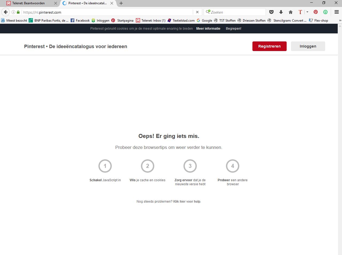This screenshot has height=255, width=342.
Task: Click the step 3 circle icon
Action: pos(190,166)
